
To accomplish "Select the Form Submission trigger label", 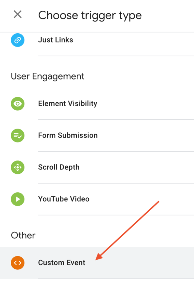I will (x=68, y=135).
